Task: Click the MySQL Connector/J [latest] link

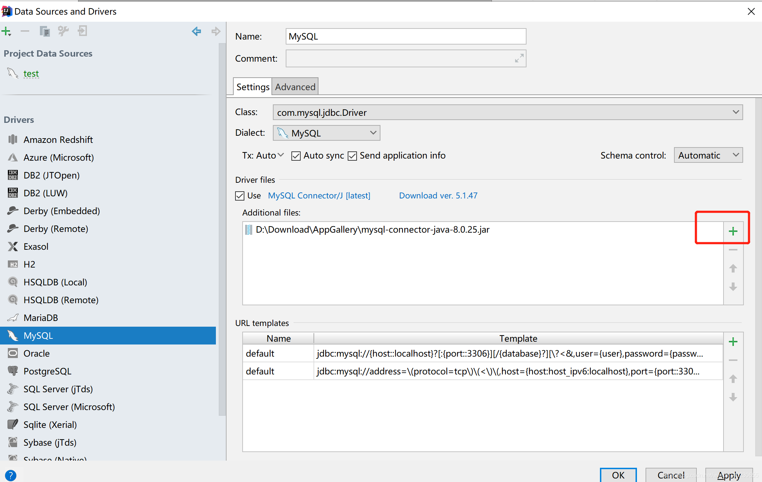Action: [x=319, y=196]
